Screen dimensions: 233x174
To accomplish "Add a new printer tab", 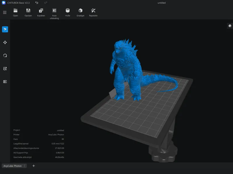I will click(x=34, y=166).
